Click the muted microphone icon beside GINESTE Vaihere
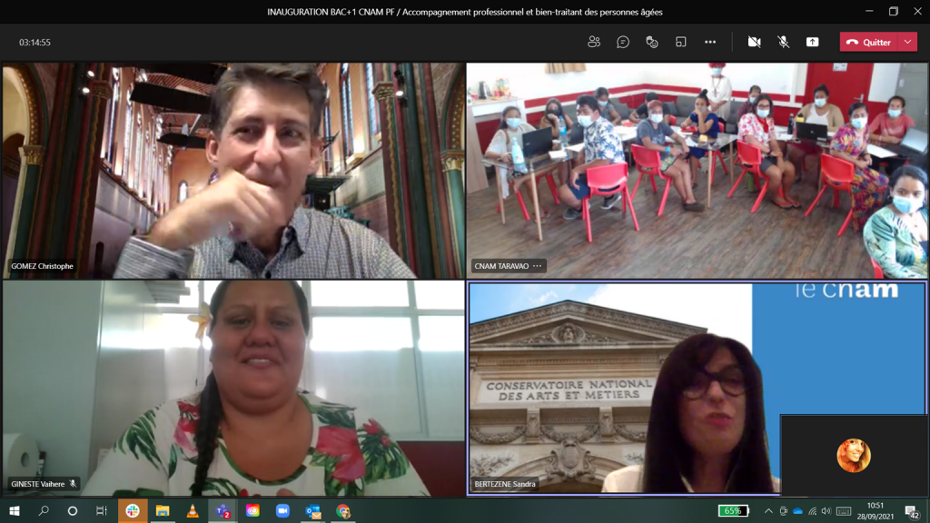 [x=73, y=484]
